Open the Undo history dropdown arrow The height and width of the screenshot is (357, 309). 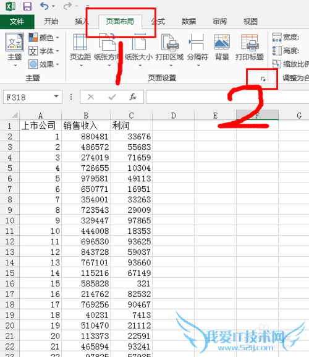click(53, 6)
